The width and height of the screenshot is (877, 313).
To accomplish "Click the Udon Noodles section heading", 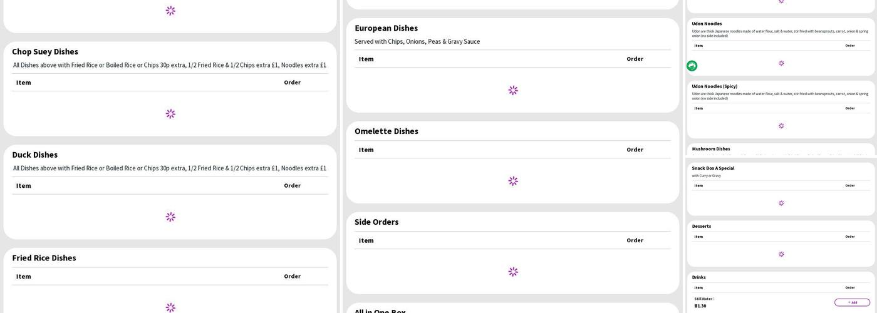I will 707,24.
